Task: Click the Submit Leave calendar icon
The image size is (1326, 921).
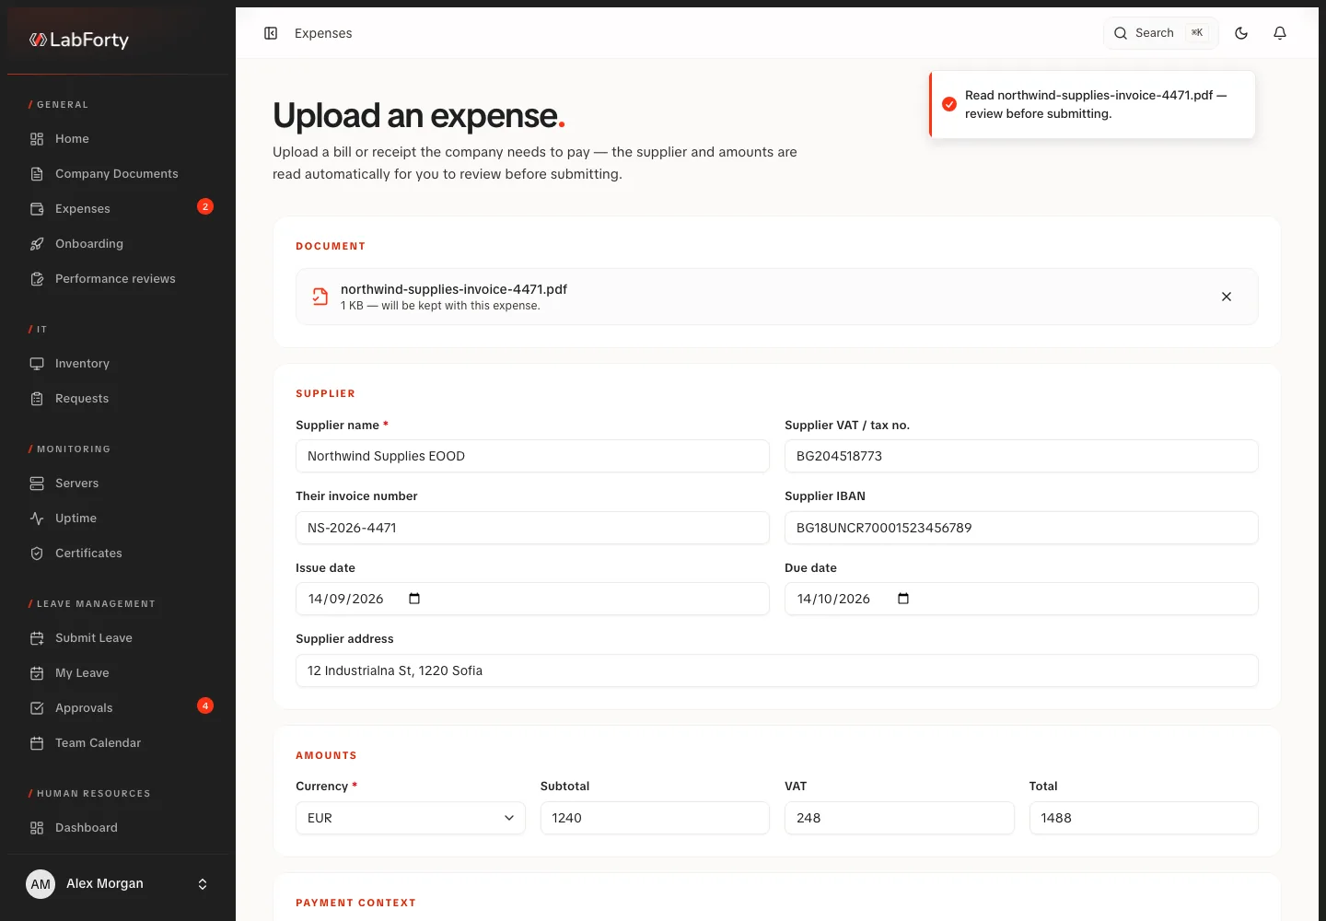Action: click(x=37, y=638)
